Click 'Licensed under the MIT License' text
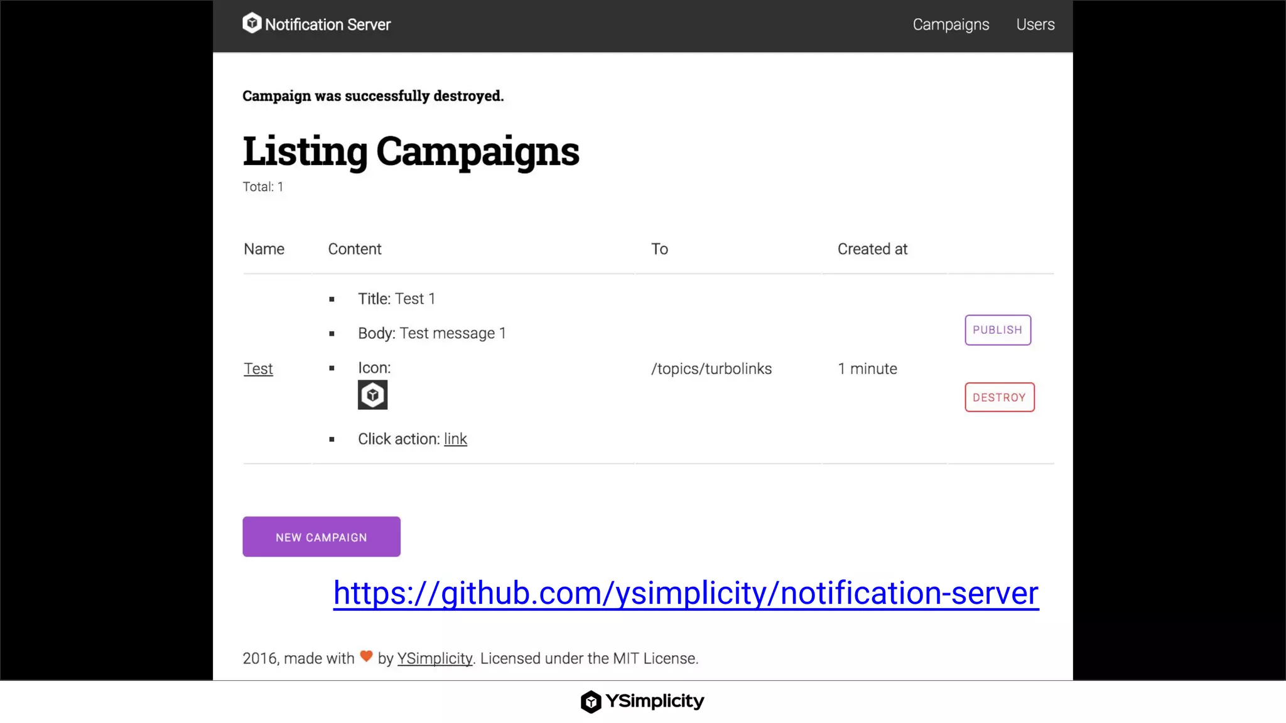Viewport: 1286px width, 723px height. [x=589, y=658]
